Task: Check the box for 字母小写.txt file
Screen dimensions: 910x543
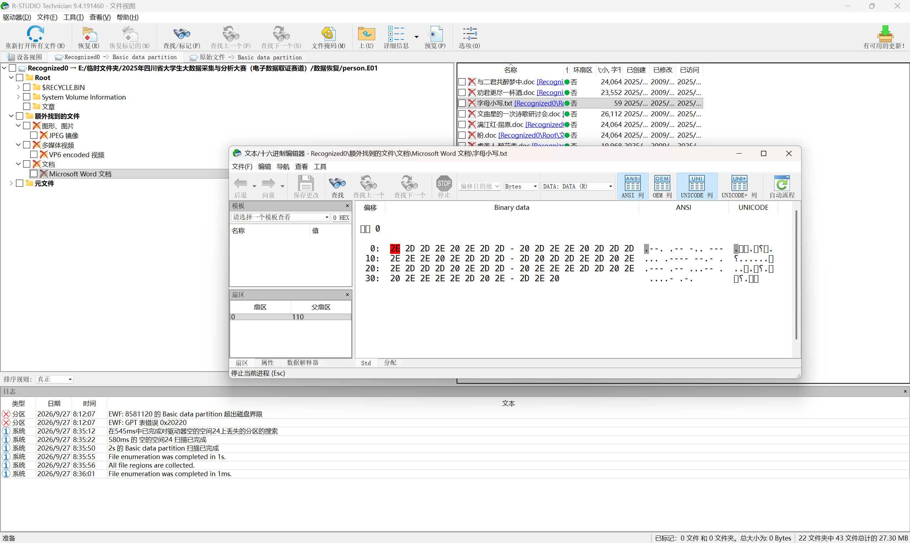Action: 462,103
